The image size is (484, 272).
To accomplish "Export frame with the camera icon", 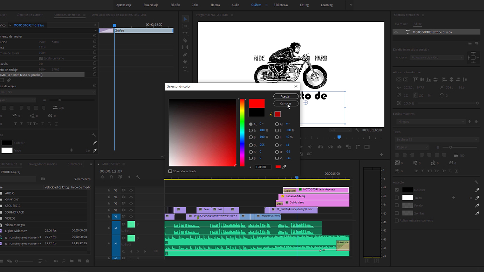I will point(339,147).
